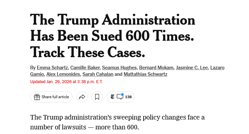Click the Alex Lemonides byline link

63,74
